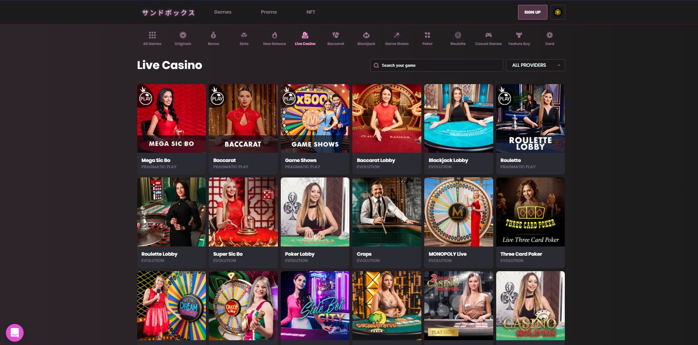Image resolution: width=698 pixels, height=345 pixels.
Task: Open the Roulette wheel icon
Action: [458, 35]
